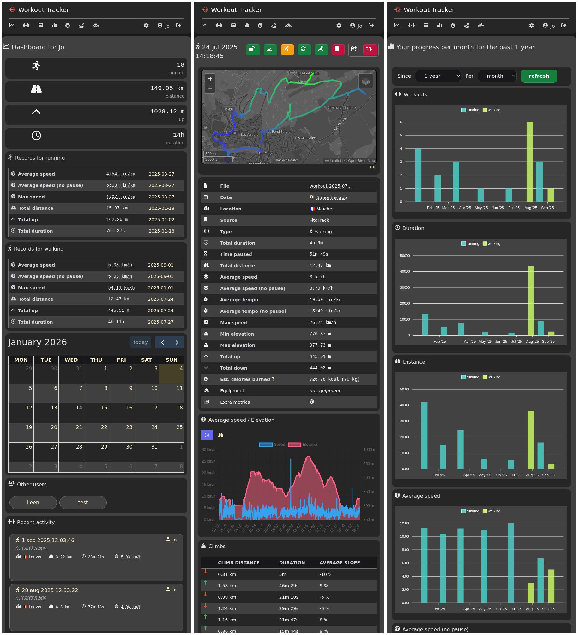The image size is (578, 635).
Task: Open the Jo profile menu in left panel
Action: pos(164,26)
